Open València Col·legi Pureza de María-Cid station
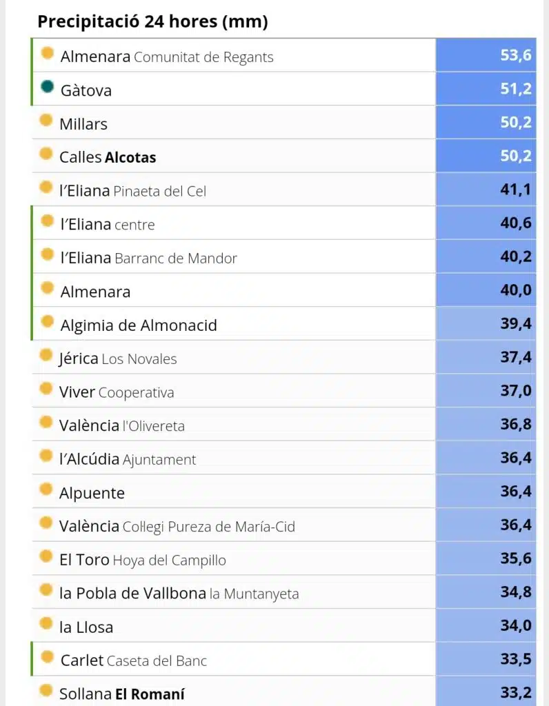 click(x=177, y=526)
